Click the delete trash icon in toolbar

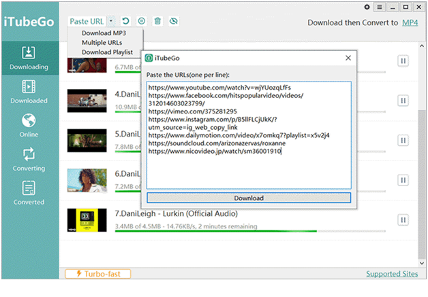click(x=157, y=21)
